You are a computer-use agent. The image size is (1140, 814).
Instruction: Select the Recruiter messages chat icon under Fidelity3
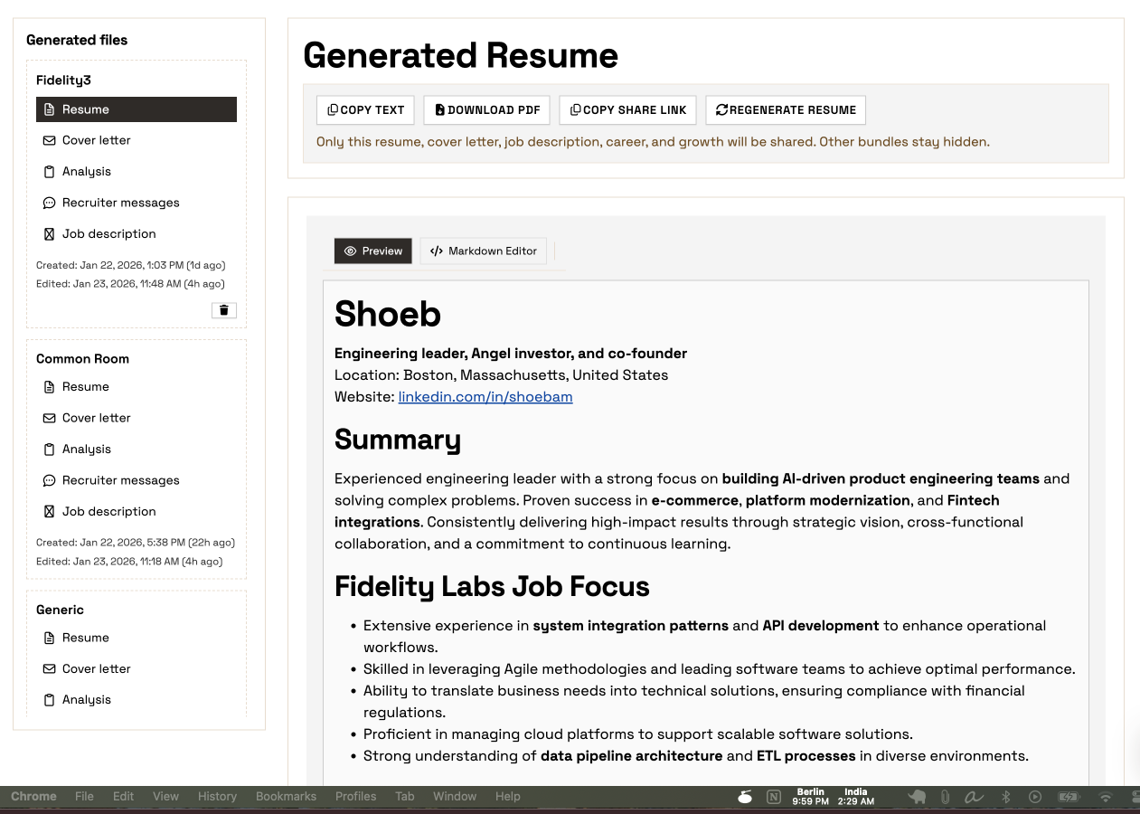[x=48, y=203]
